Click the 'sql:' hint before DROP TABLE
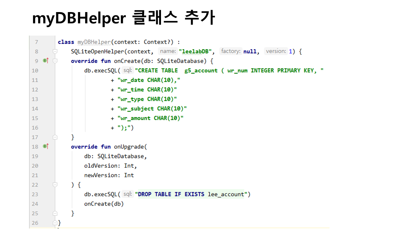Screen dimensions: 418x235 [x=128, y=194]
